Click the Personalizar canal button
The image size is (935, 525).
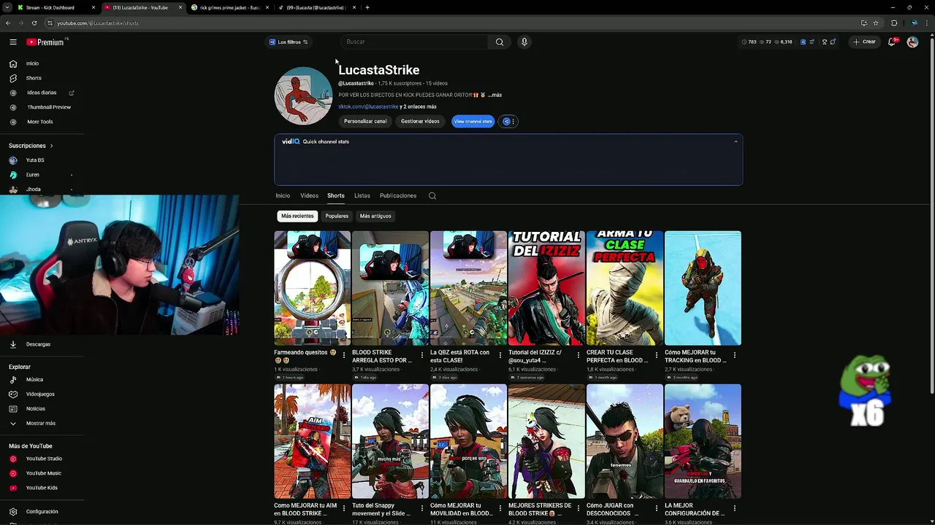(365, 121)
